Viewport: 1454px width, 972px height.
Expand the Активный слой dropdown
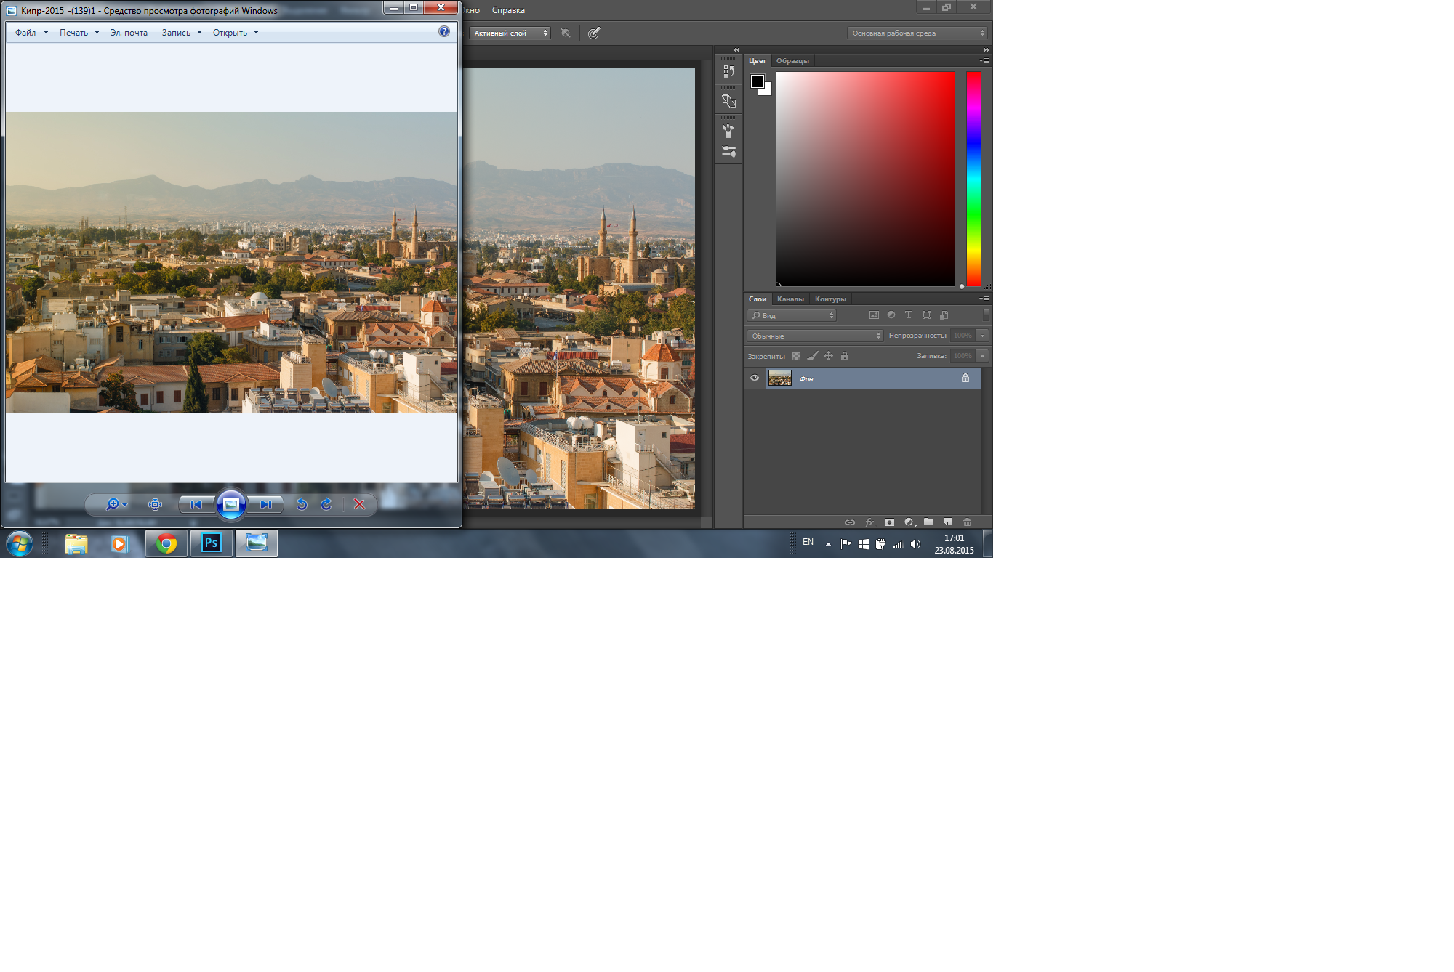click(510, 33)
